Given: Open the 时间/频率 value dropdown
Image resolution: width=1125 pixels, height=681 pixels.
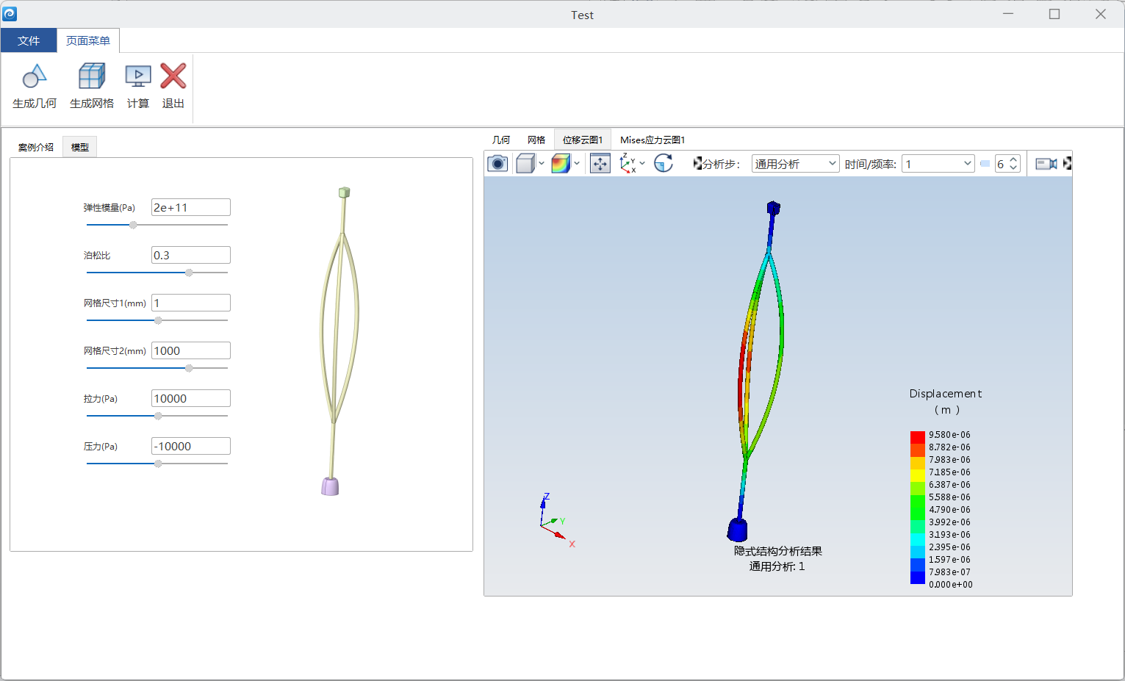Looking at the screenshot, I should (x=938, y=164).
